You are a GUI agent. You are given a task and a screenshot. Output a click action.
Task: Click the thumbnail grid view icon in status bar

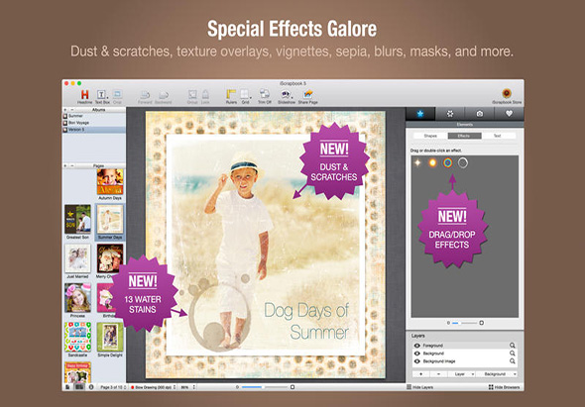pyautogui.click(x=79, y=387)
